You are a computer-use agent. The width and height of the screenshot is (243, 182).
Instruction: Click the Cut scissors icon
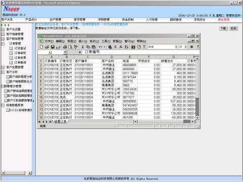click(83, 47)
